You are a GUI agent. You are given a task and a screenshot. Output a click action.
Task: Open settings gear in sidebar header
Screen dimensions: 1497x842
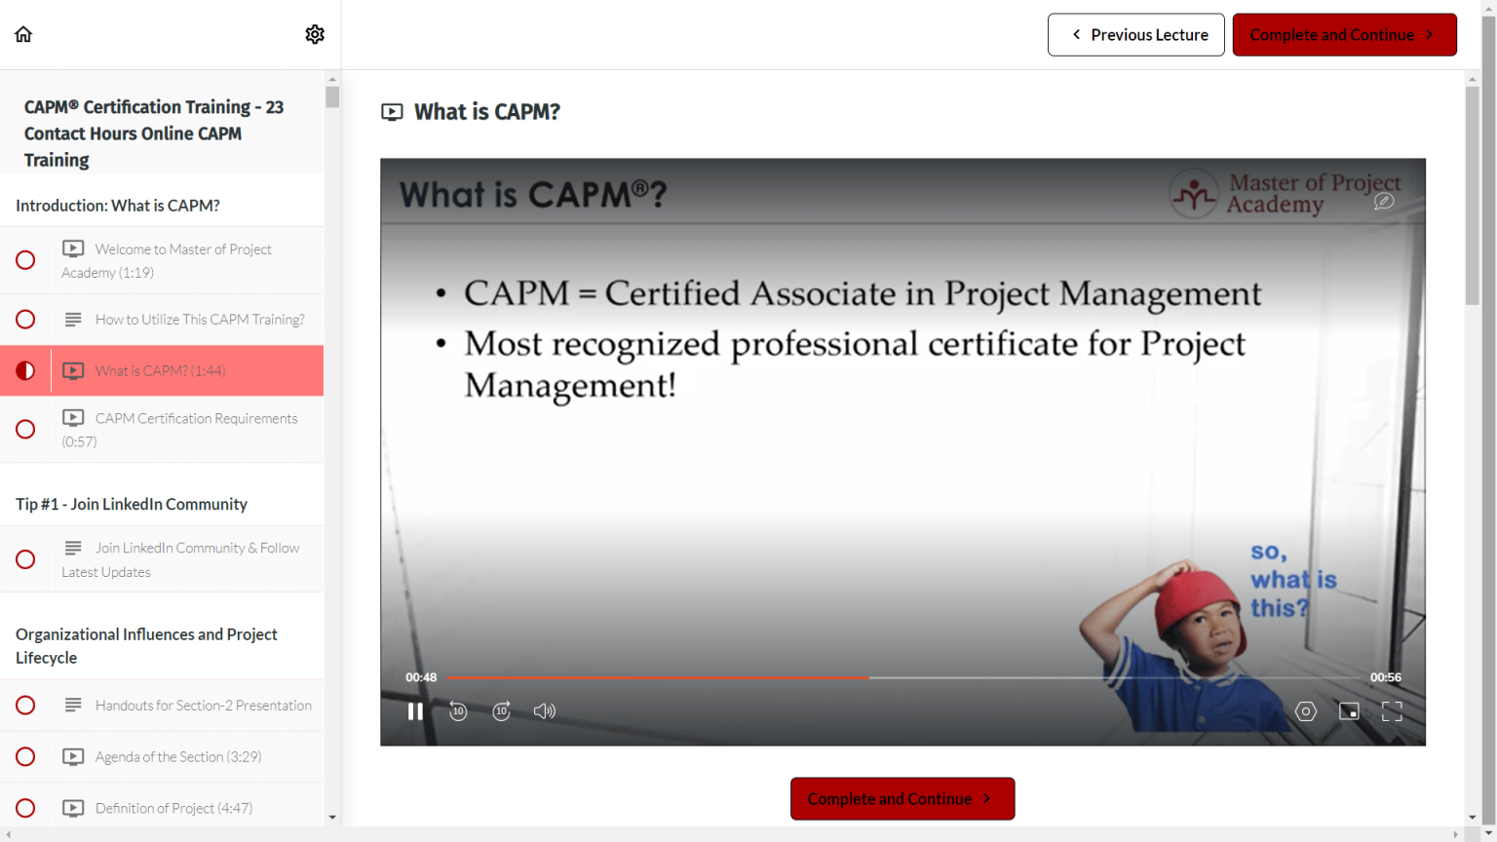pyautogui.click(x=314, y=34)
